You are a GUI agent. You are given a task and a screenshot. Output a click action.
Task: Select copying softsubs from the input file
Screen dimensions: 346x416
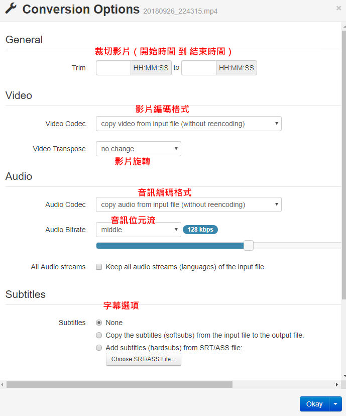99,335
